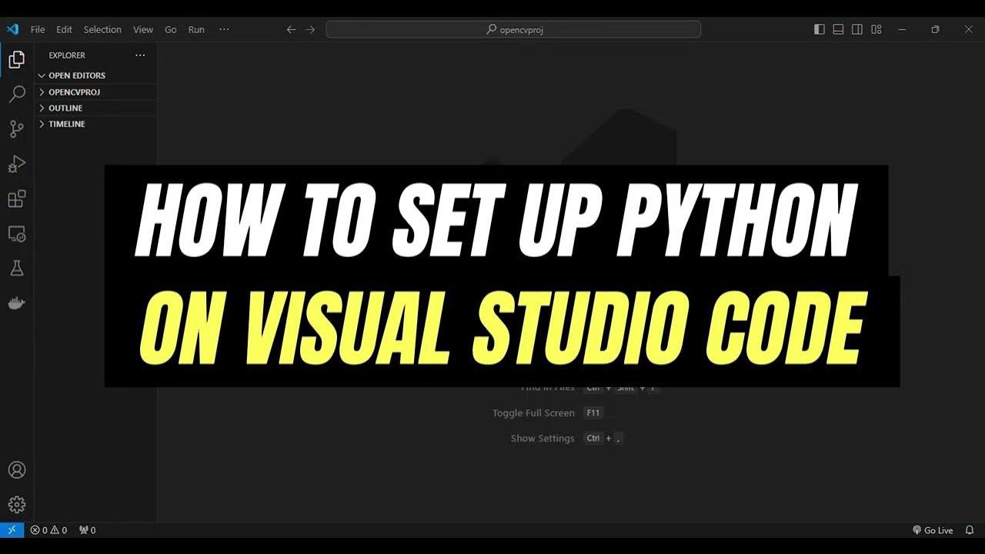
Task: Open the Remote Explorer view
Action: (x=16, y=234)
